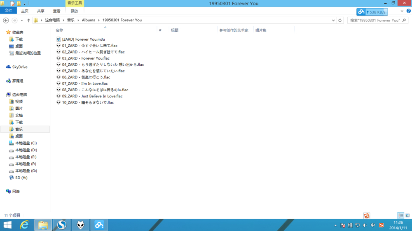Select the [ZARD] Forever You.m3u playlist file
This screenshot has width=412, height=231.
(x=81, y=39)
